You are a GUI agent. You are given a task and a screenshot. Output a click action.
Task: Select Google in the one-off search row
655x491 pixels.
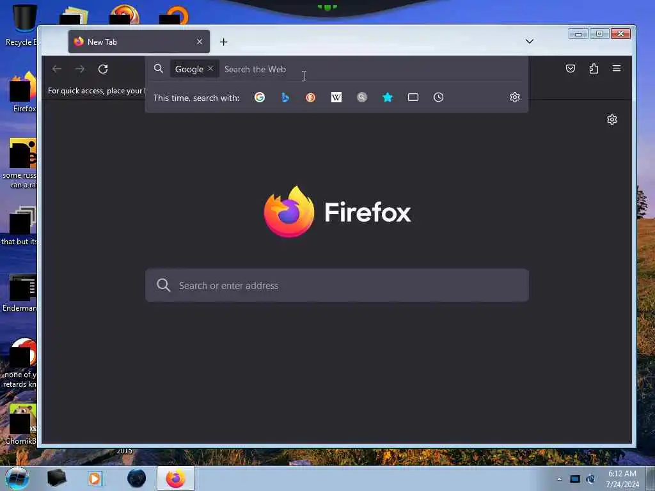[260, 97]
